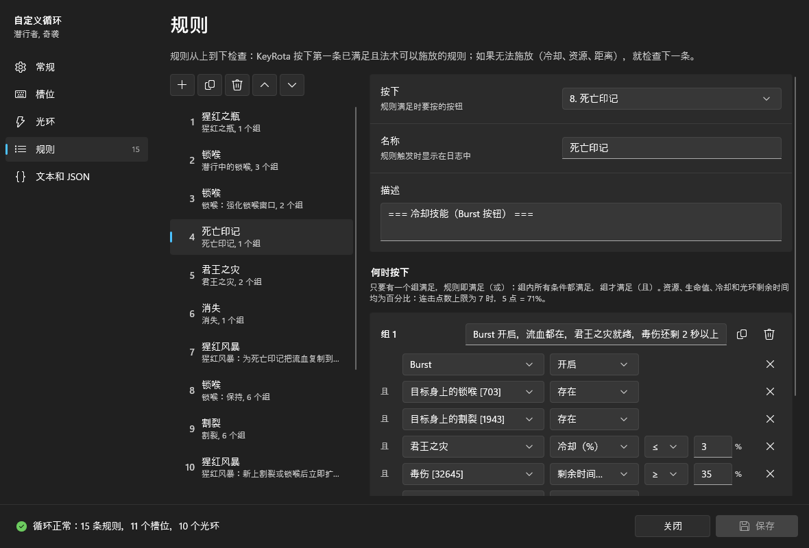Select rule 4 死亡印记
809x548 pixels.
(262, 237)
